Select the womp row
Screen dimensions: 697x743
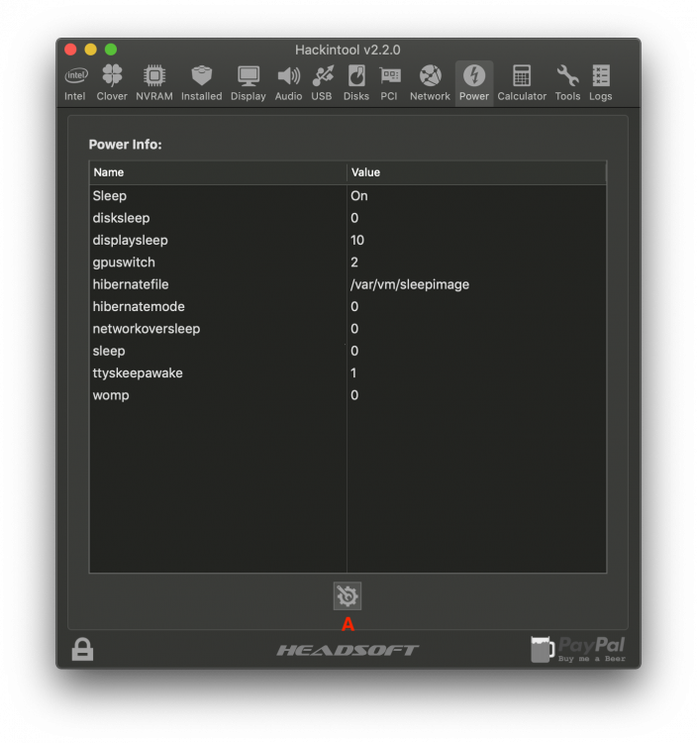pos(348,395)
